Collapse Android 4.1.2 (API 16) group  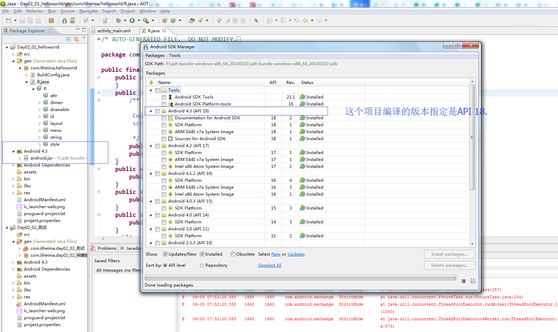pyautogui.click(x=151, y=173)
